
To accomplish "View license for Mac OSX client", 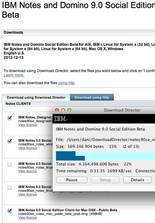I will (28, 217).
